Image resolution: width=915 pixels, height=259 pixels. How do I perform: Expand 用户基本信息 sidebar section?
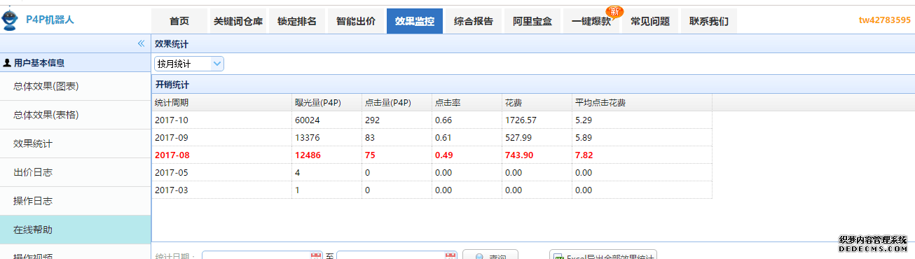pos(76,63)
